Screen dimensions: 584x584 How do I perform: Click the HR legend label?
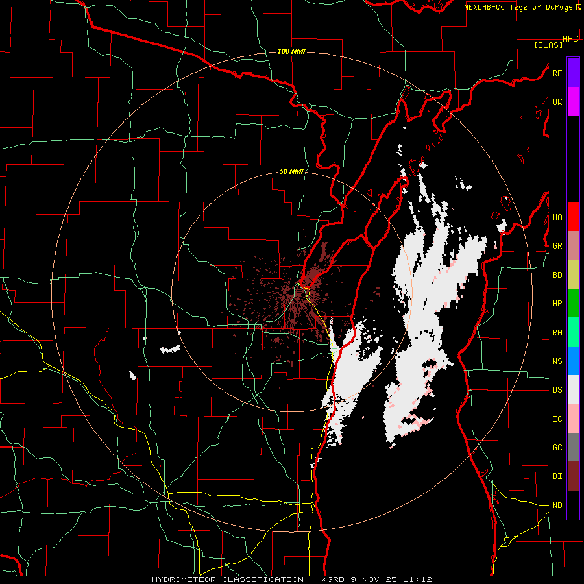click(557, 304)
